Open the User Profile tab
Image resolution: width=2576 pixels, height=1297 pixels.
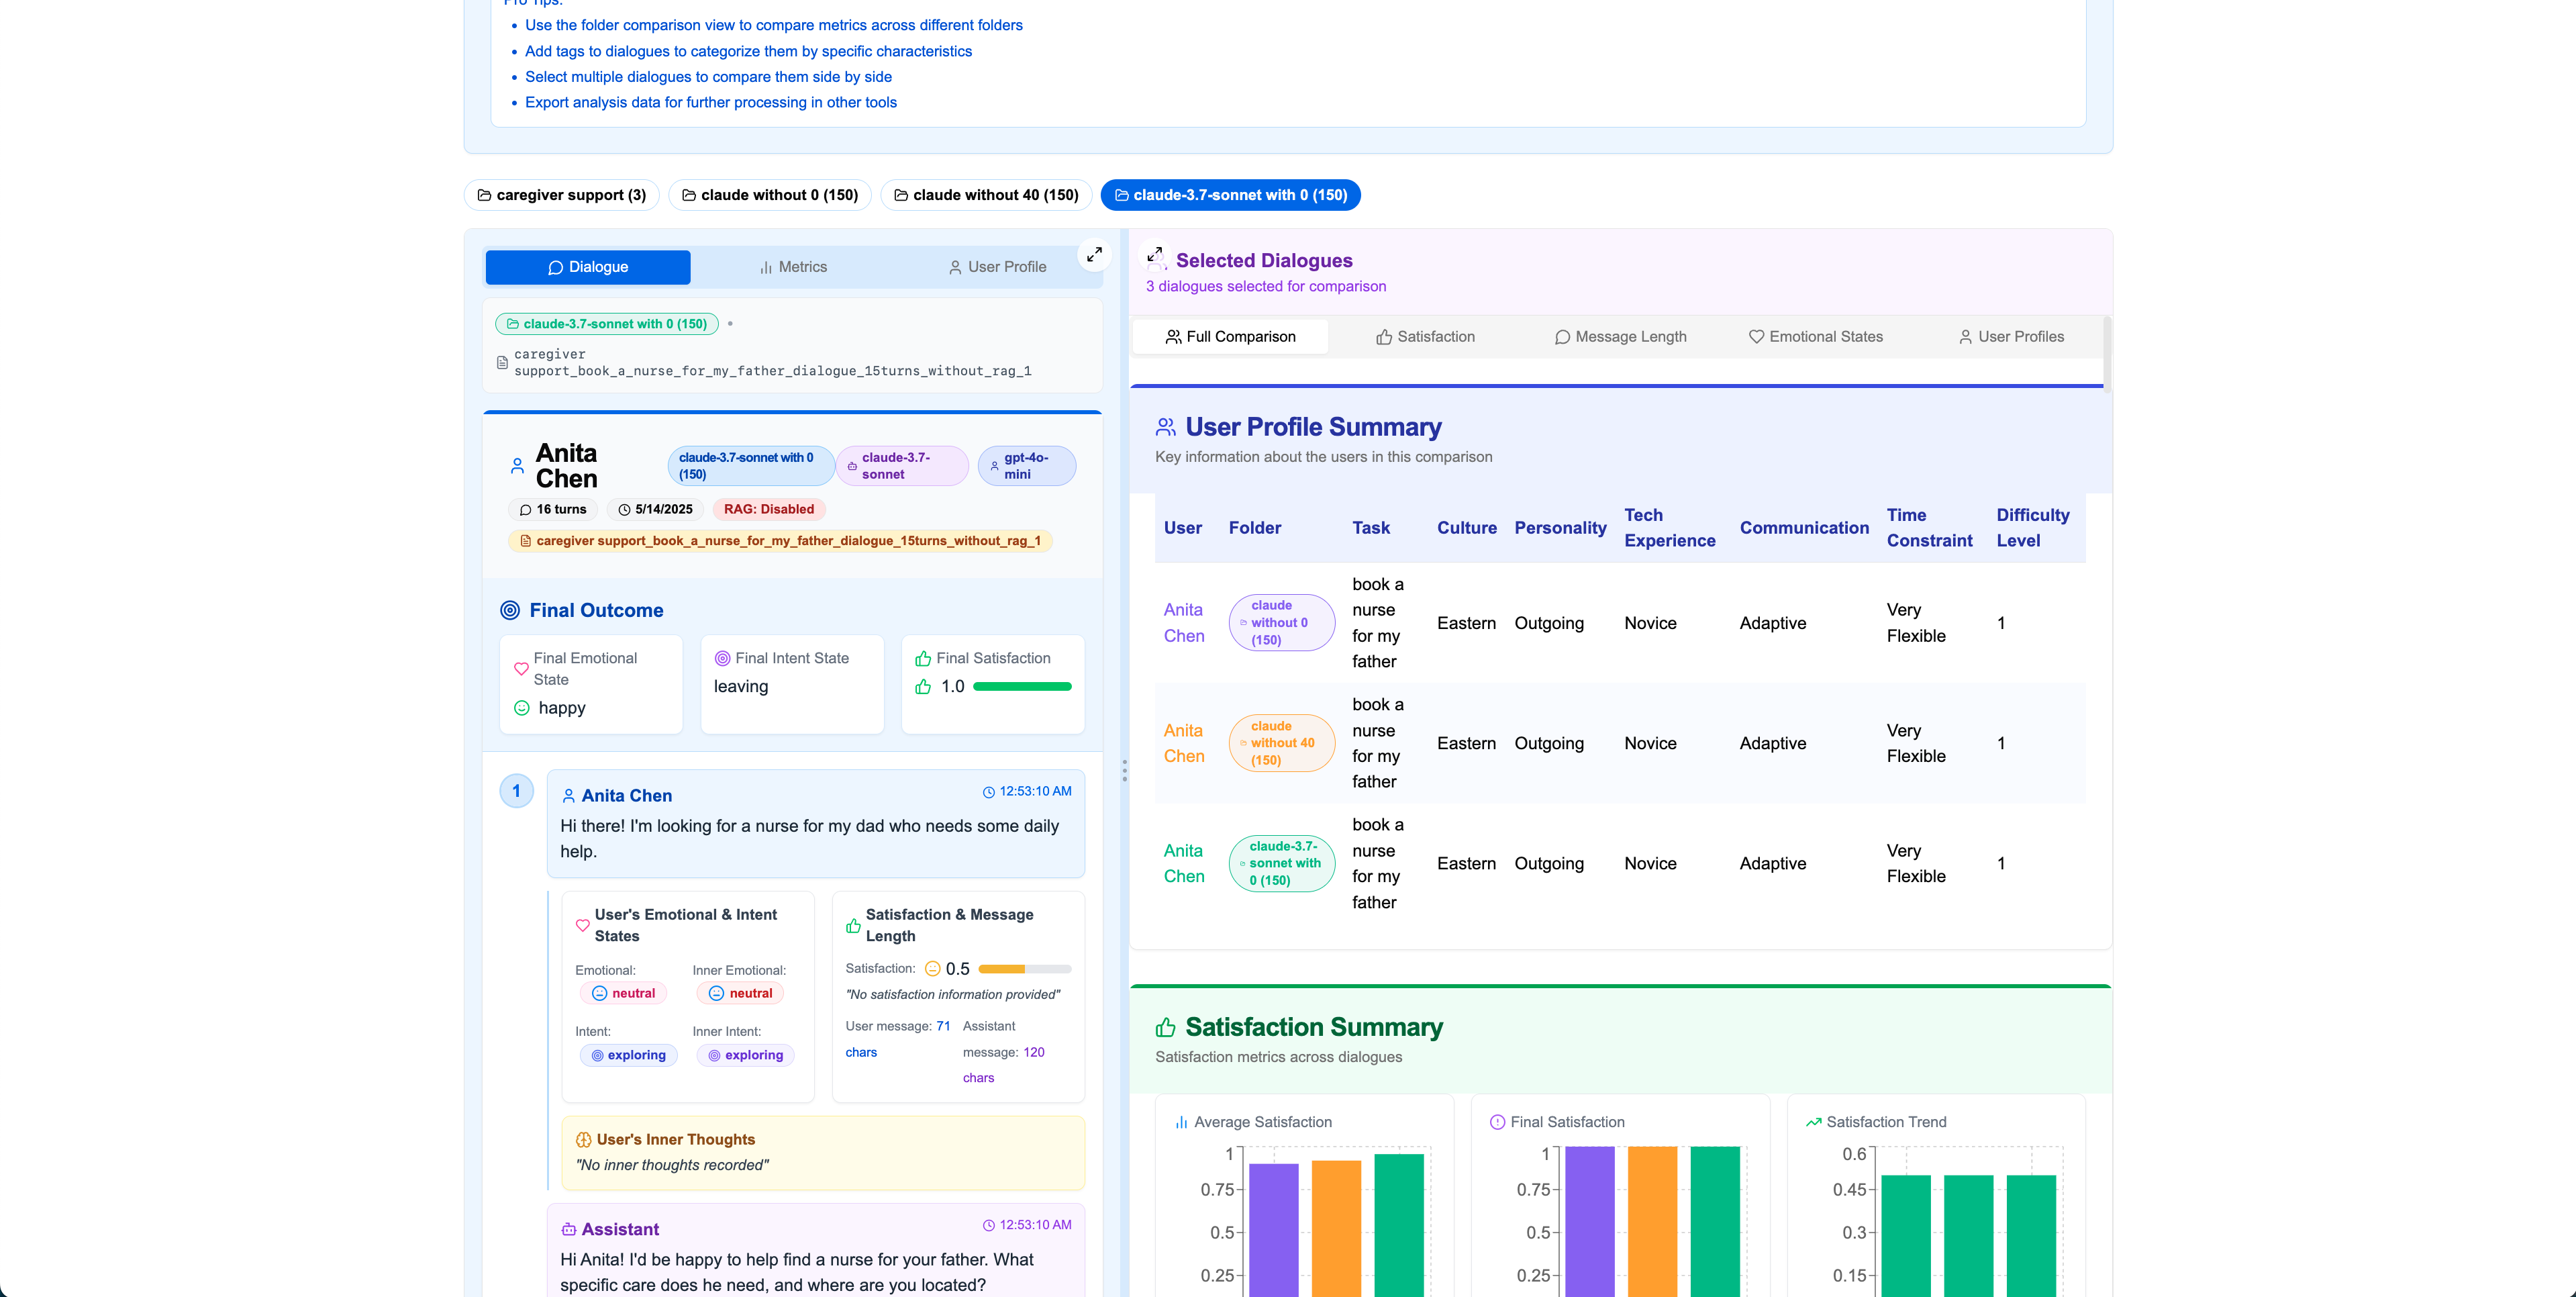(997, 267)
